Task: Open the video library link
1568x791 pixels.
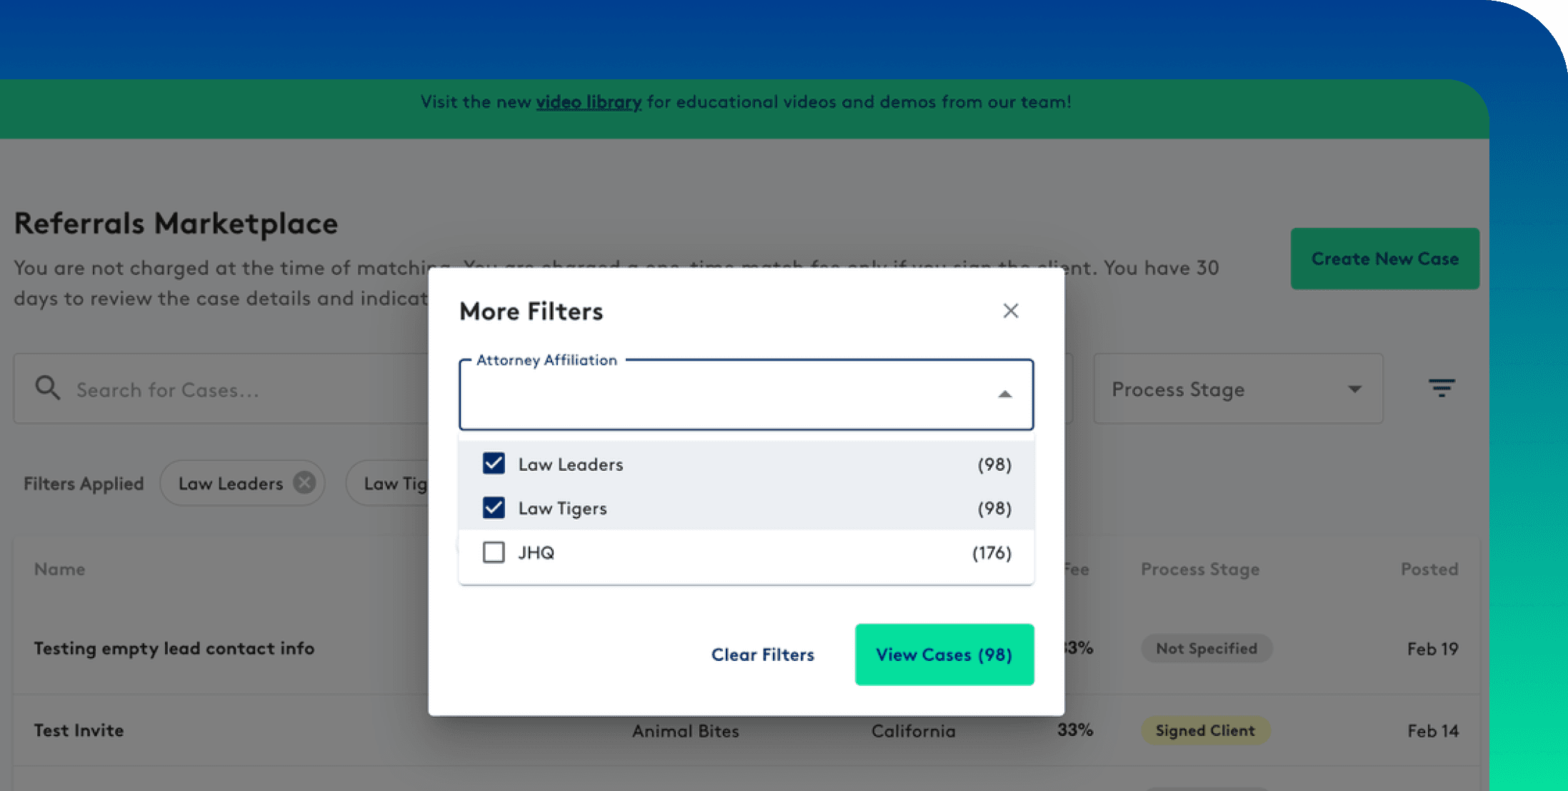Action: click(x=589, y=102)
